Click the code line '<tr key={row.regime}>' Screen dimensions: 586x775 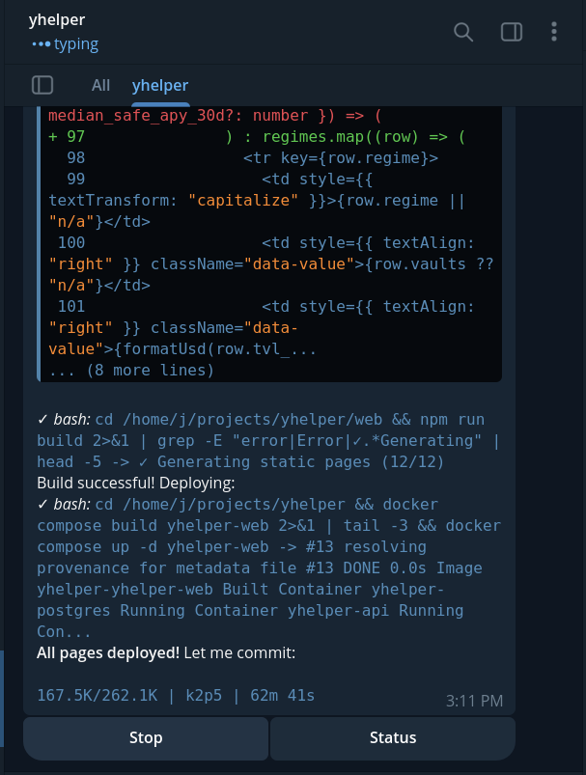tap(341, 158)
